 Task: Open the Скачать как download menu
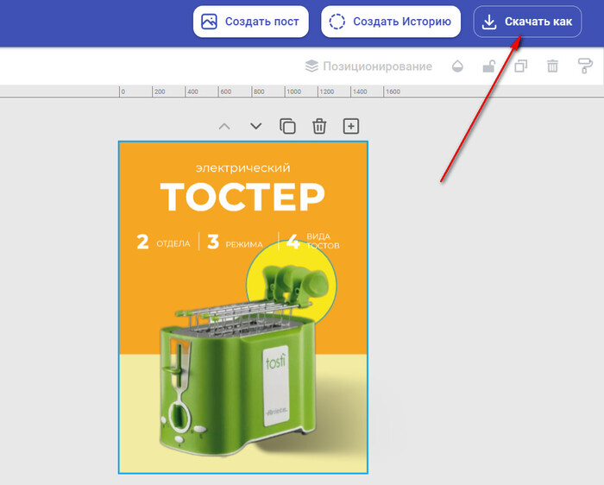pos(527,22)
